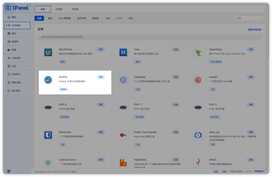
Task: Open the 文档 link in footer
Action: [x=224, y=171]
